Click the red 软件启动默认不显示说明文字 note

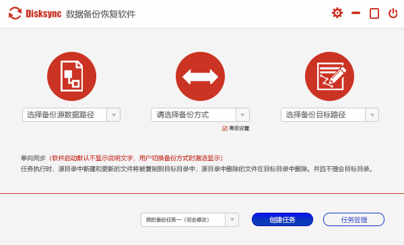click(x=136, y=158)
